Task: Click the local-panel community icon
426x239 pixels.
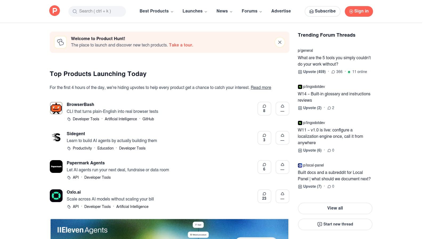Action: 300,165
